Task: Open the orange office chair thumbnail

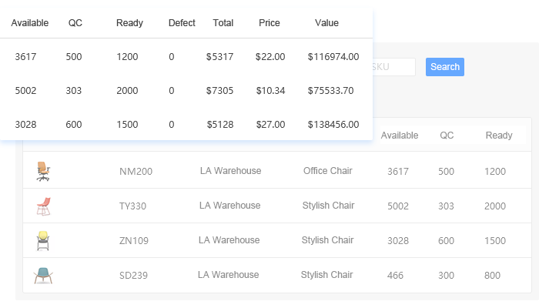Action: [x=43, y=171]
